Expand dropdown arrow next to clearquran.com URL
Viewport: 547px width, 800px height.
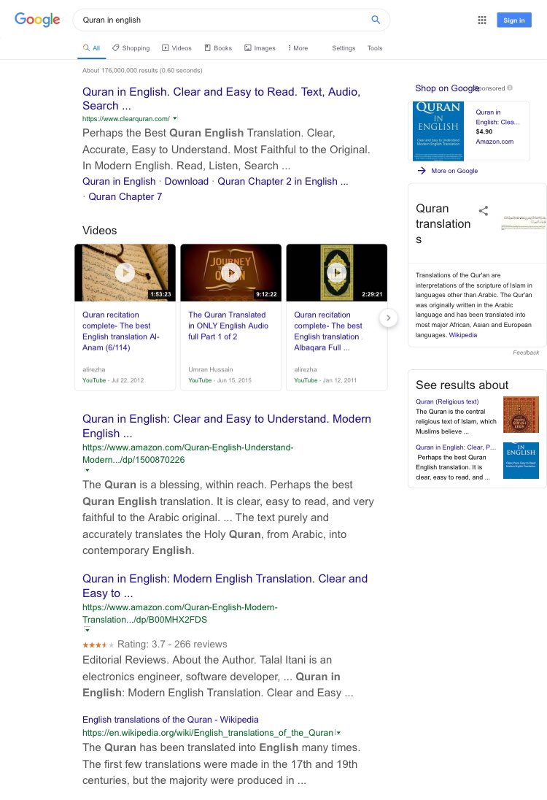(x=175, y=118)
